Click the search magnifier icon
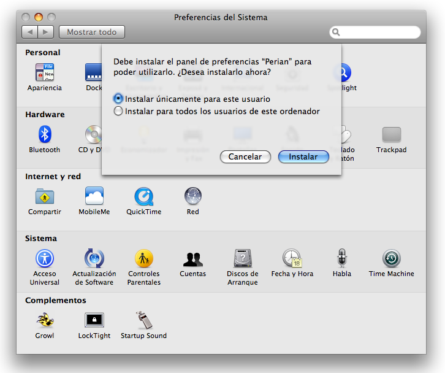Image resolution: width=445 pixels, height=373 pixels. (x=336, y=32)
